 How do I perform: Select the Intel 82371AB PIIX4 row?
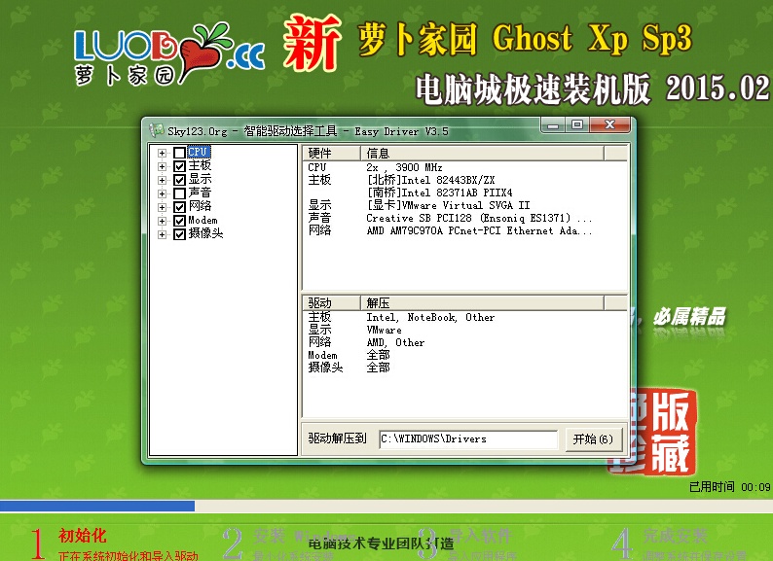pyautogui.click(x=464, y=193)
